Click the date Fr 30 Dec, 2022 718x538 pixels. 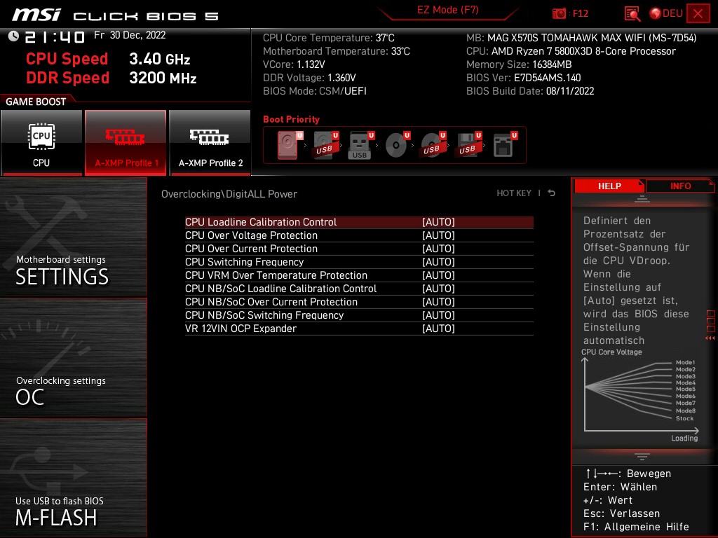tap(130, 35)
